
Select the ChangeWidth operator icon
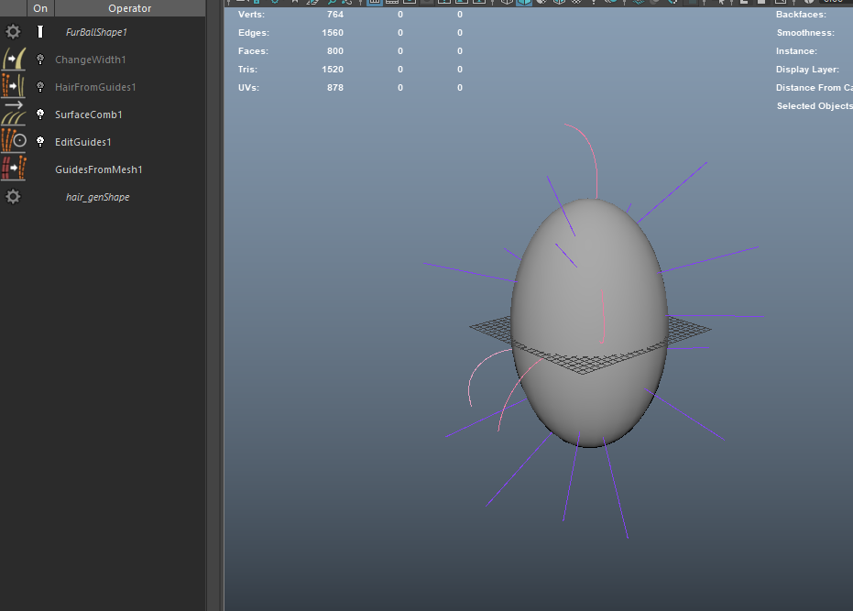pyautogui.click(x=13, y=60)
